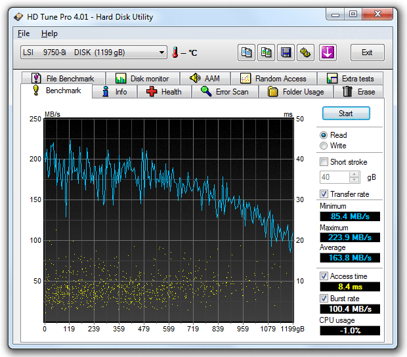407x357 pixels.
Task: Switch to the Erase tab
Action: pyautogui.click(x=359, y=92)
